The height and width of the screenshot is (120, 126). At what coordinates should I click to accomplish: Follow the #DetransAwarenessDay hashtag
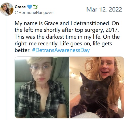click(61, 50)
